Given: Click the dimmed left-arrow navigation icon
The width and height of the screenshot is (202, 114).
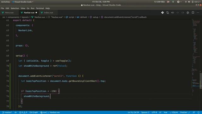Looking at the screenshot, I should pyautogui.click(x=178, y=13).
